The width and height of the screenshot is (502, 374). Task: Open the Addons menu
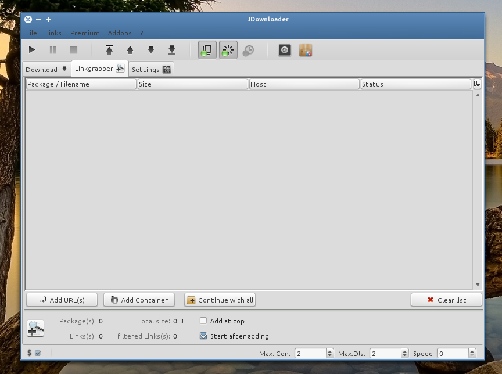(x=120, y=33)
